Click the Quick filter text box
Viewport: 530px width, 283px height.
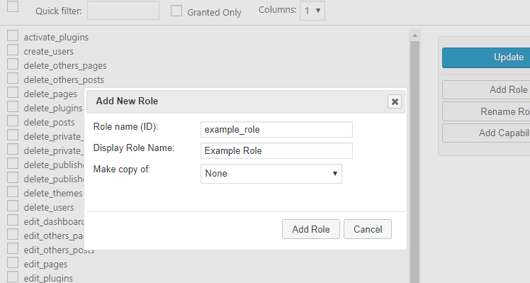coord(123,10)
